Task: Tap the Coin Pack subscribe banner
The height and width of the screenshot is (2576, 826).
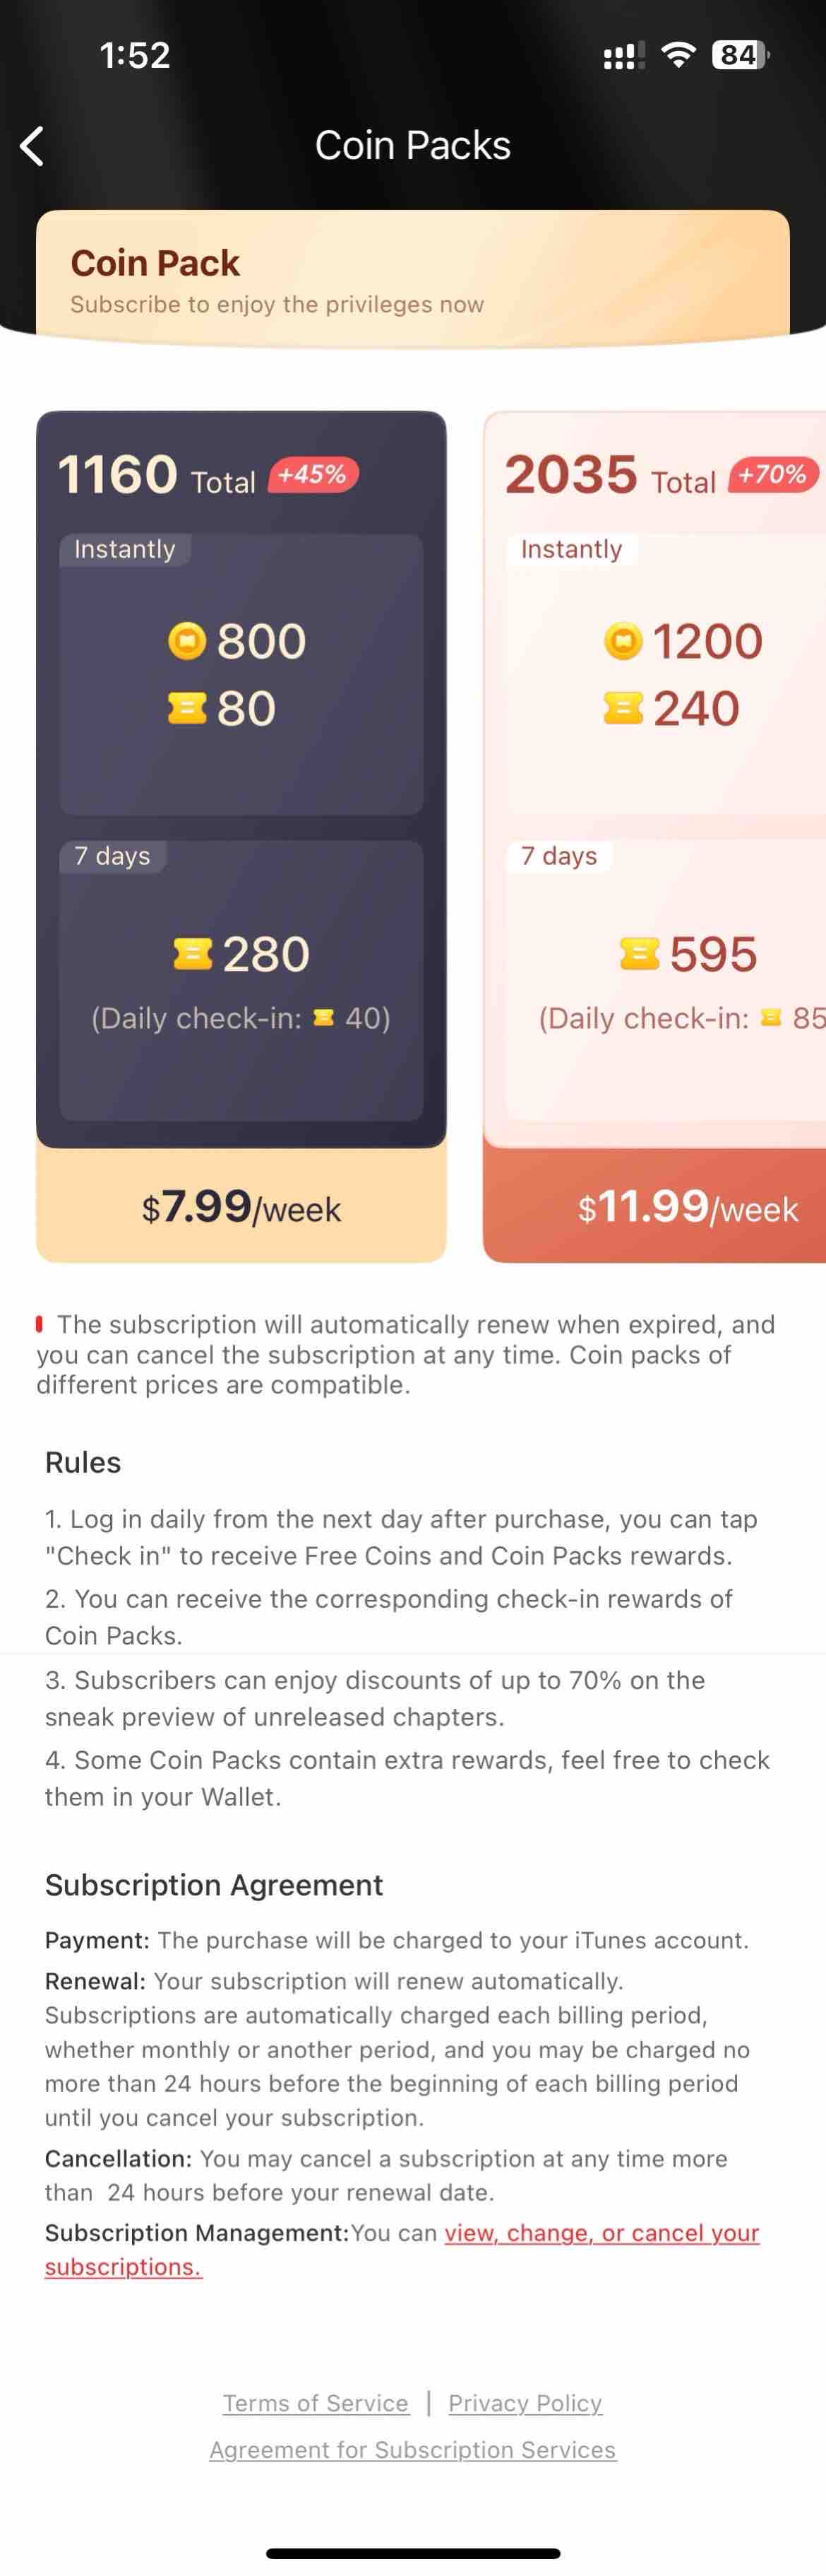Action: click(412, 278)
